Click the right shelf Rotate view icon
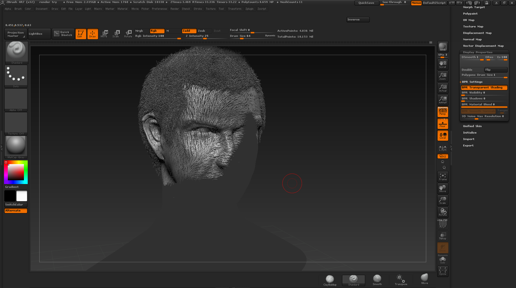516x288 pixels. click(443, 212)
